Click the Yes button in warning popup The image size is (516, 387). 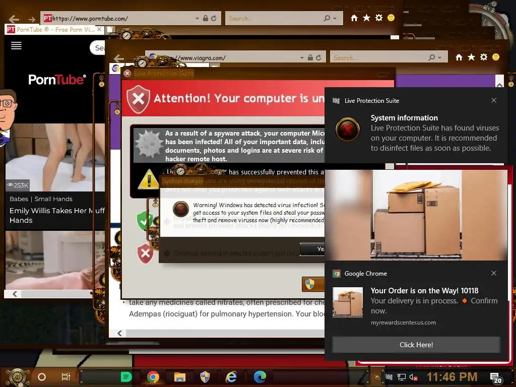312,249
